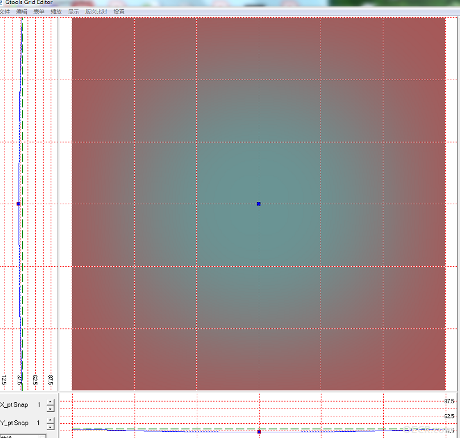Click the X_pt Snap label
The height and width of the screenshot is (438, 460).
(x=14, y=405)
